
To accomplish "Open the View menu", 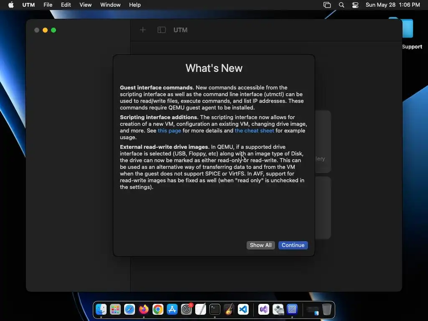I will (85, 5).
